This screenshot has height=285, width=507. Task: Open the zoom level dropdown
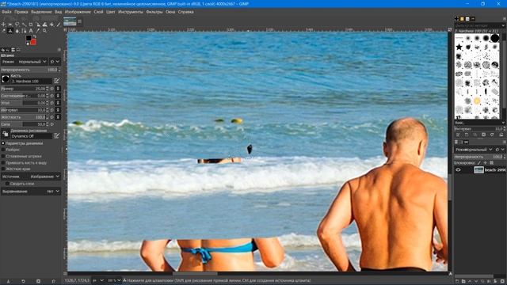pos(114,280)
